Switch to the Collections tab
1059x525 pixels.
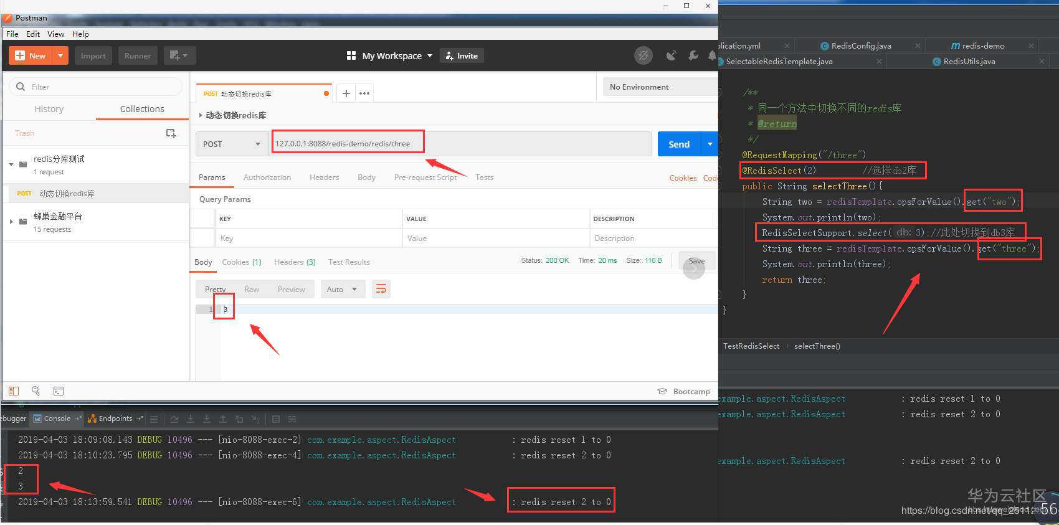click(142, 109)
